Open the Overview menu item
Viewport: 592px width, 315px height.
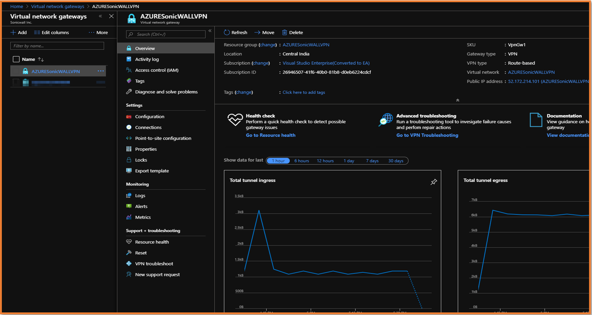(165, 48)
